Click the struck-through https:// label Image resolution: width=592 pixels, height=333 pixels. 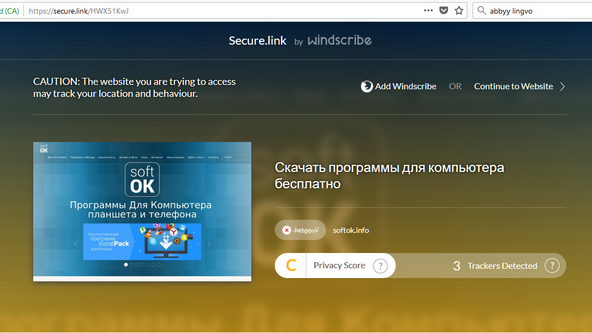point(306,230)
